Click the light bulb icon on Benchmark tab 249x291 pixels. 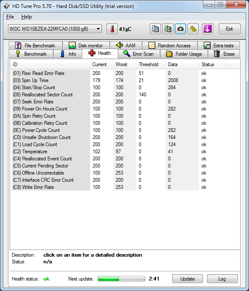(x=18, y=54)
